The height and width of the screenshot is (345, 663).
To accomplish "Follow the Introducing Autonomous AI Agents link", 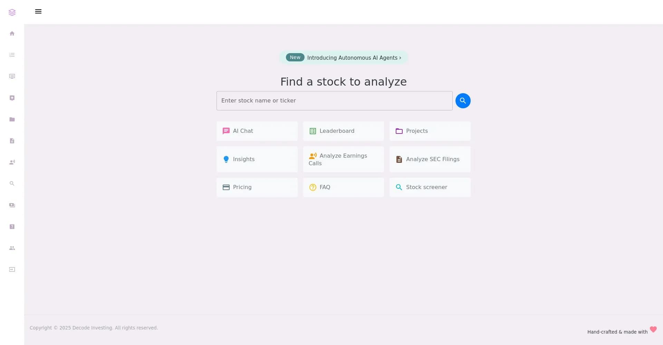I will tap(343, 58).
